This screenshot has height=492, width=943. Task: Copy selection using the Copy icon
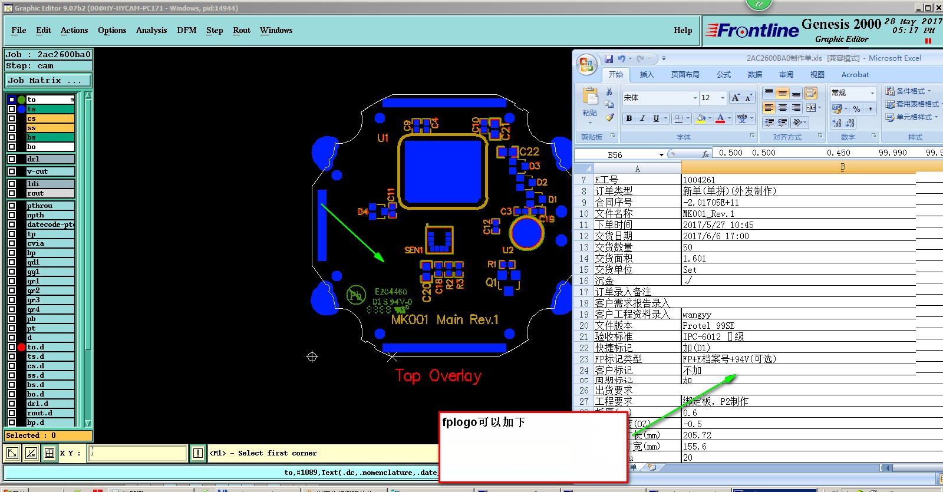(609, 104)
